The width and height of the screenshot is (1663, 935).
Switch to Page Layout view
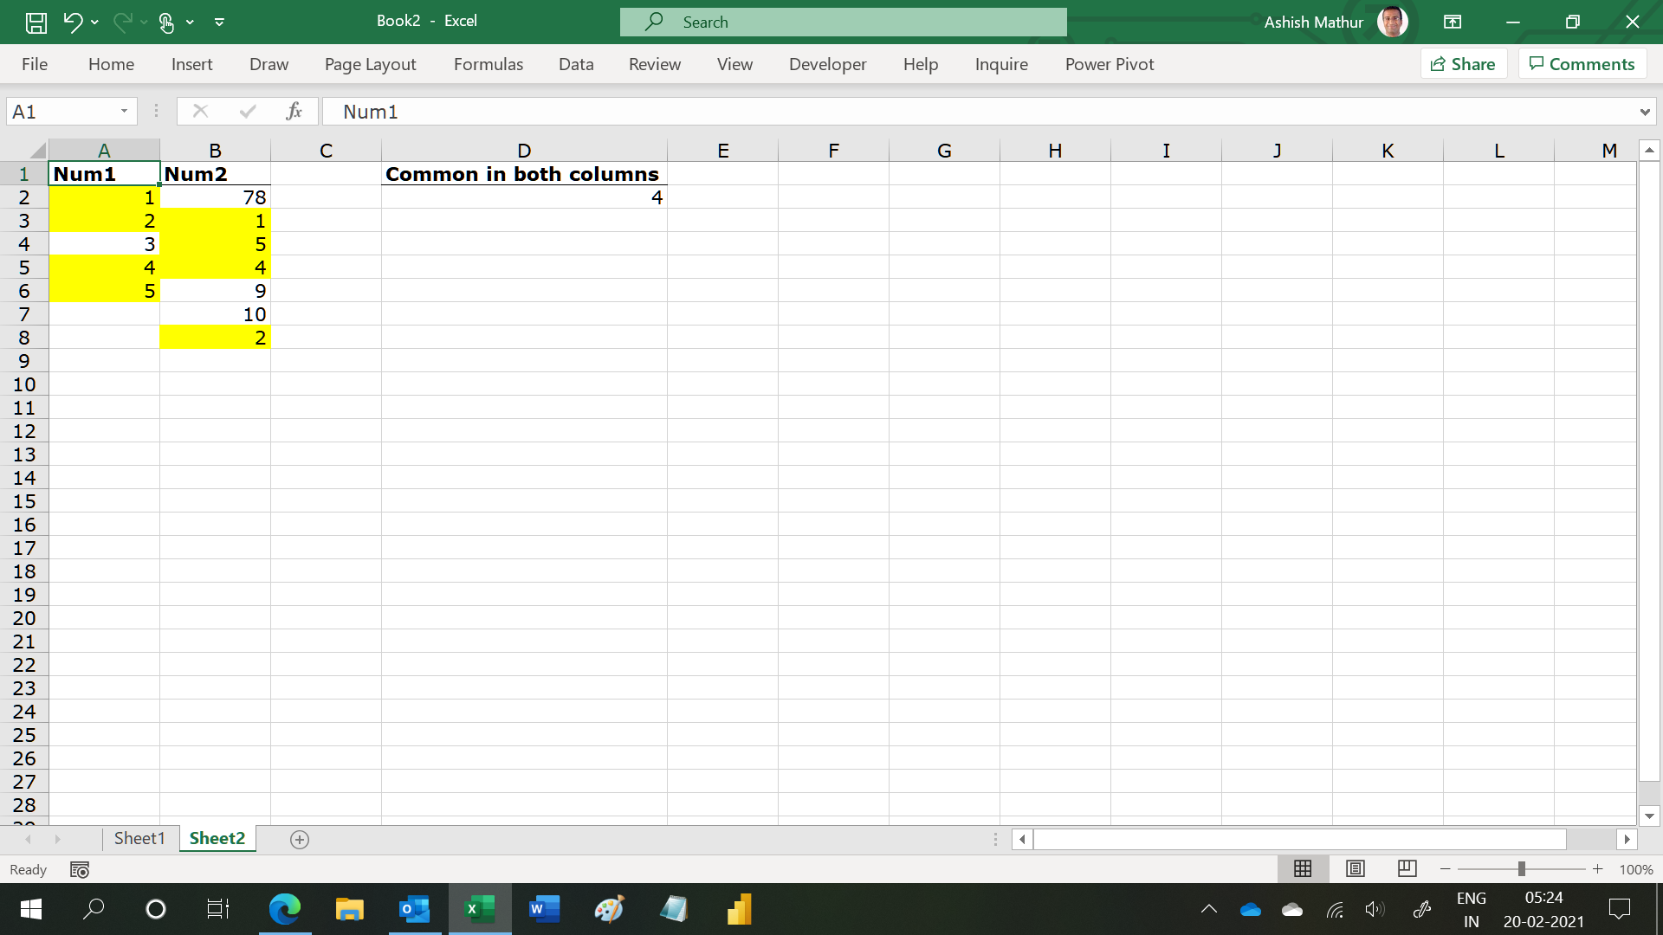(x=1356, y=868)
